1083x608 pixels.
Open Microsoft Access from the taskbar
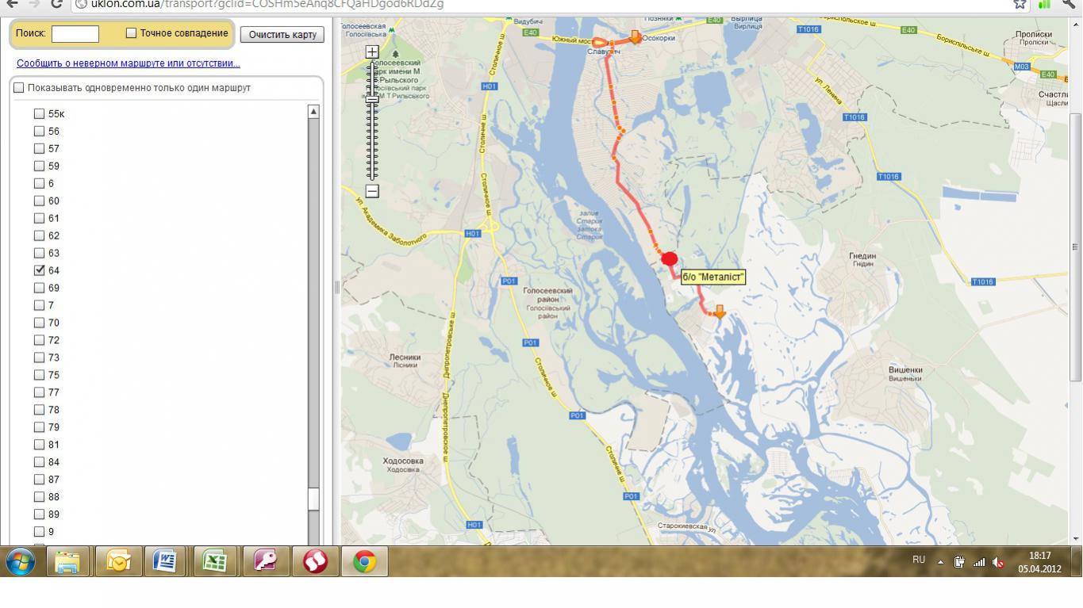265,561
